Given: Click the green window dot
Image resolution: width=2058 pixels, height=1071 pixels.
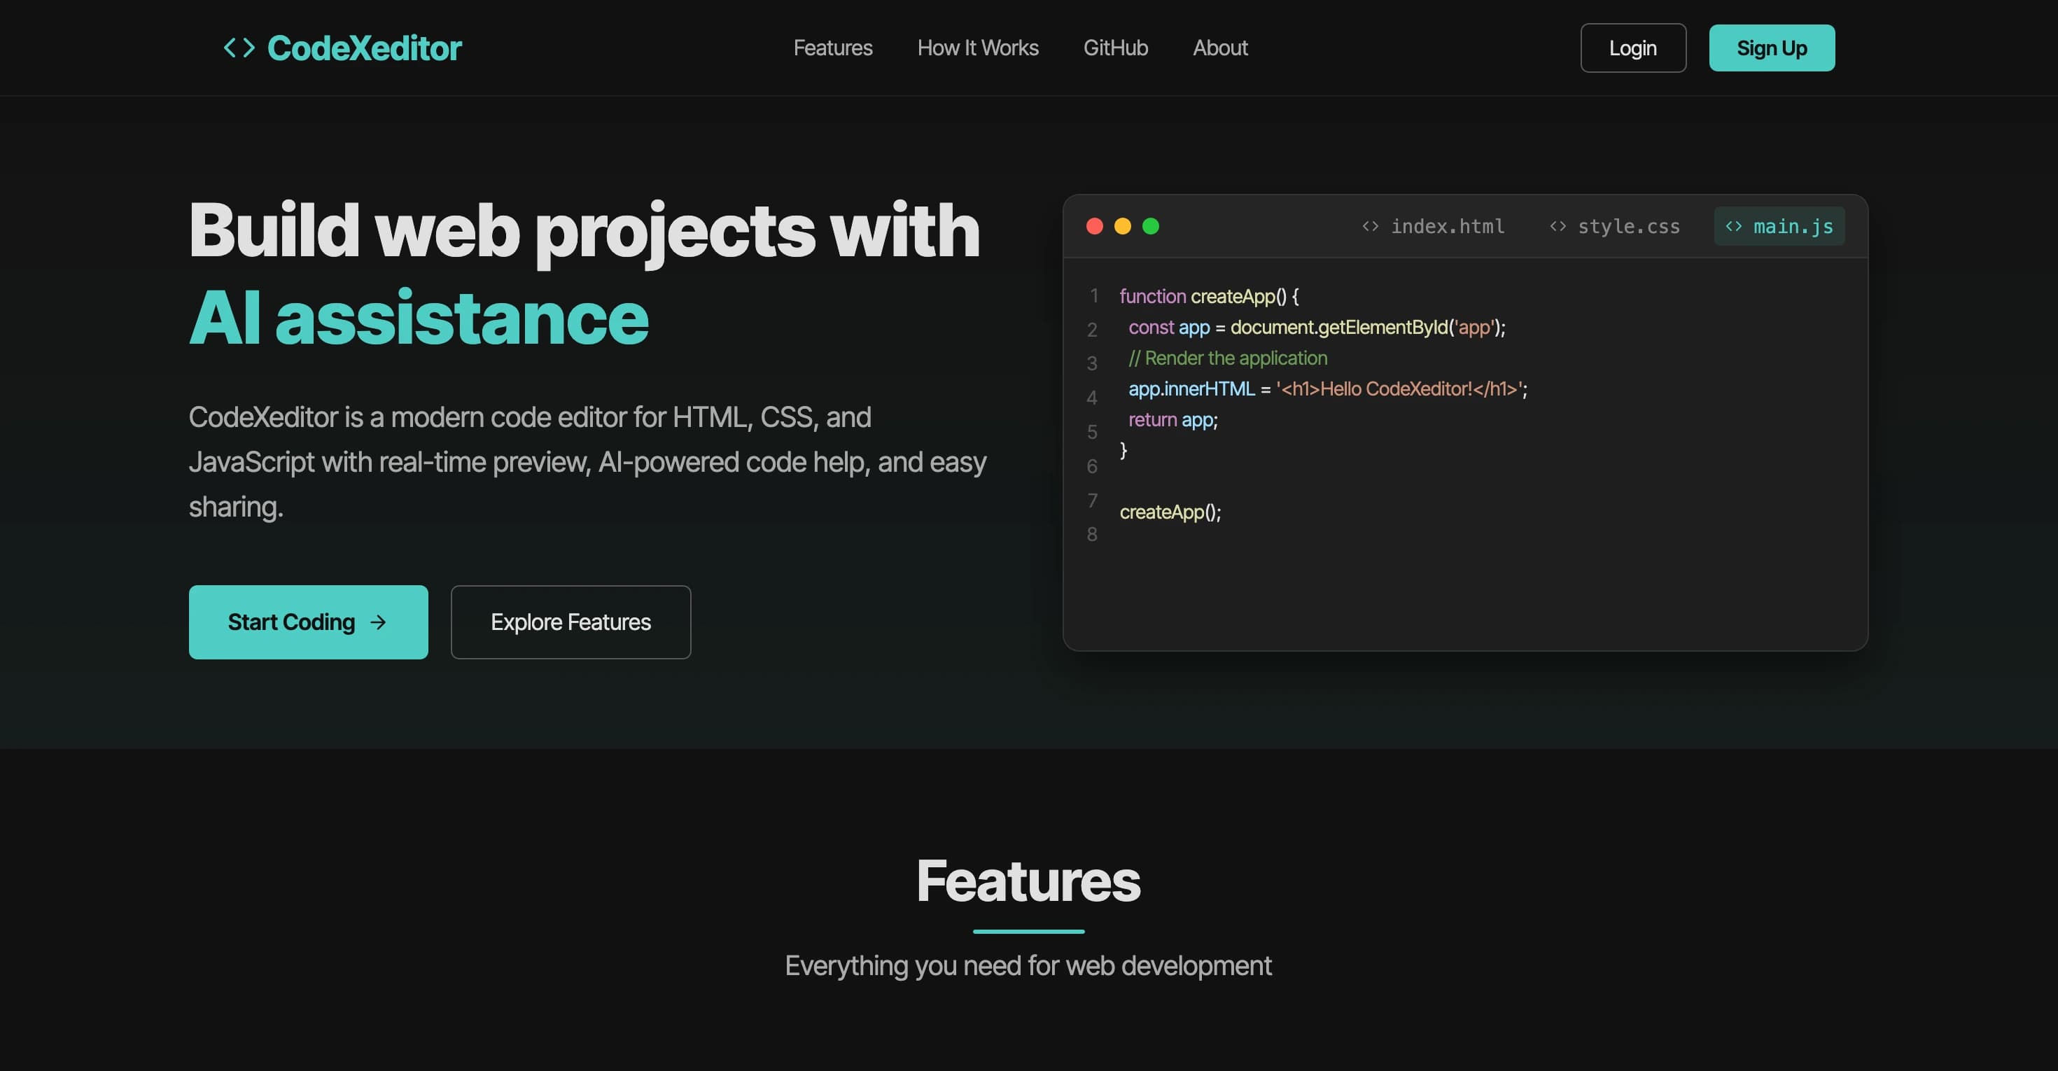Looking at the screenshot, I should click(1150, 226).
